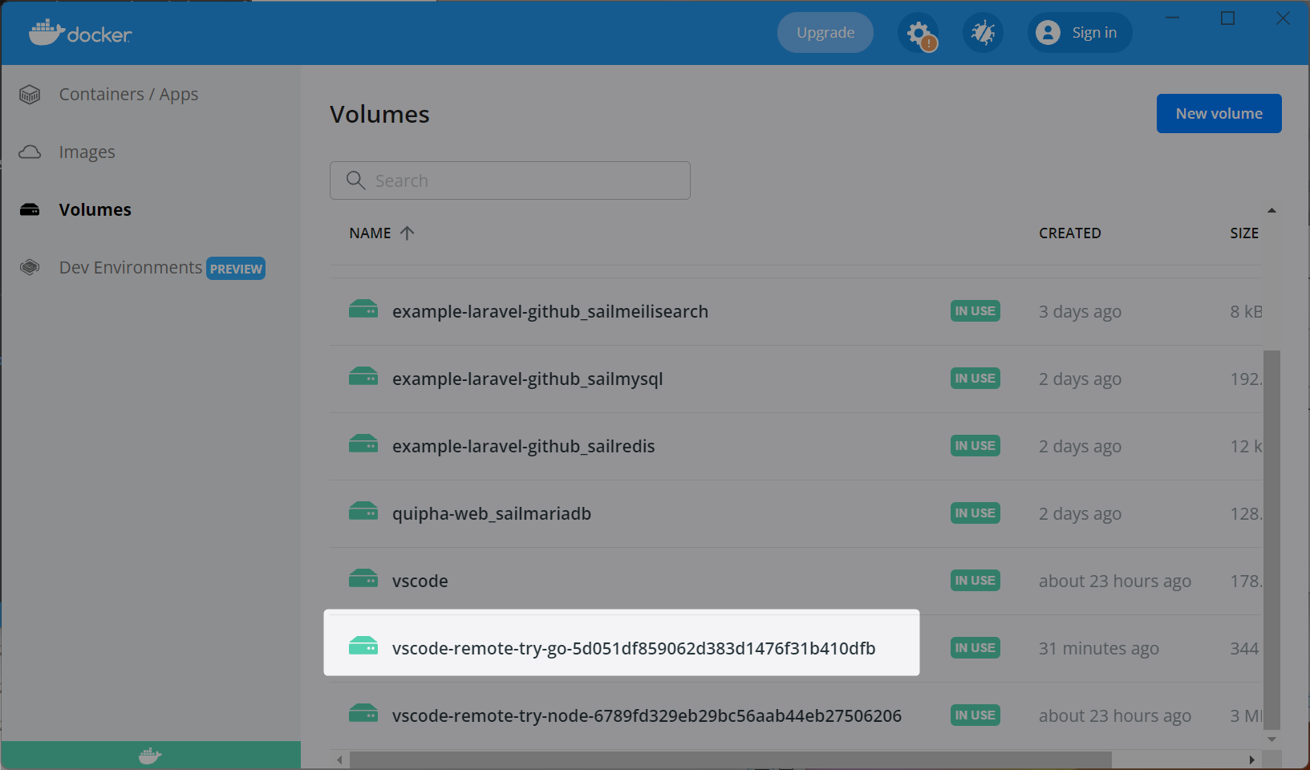Click the Containers / Apps sidebar icon
This screenshot has width=1310, height=770.
pyautogui.click(x=30, y=95)
